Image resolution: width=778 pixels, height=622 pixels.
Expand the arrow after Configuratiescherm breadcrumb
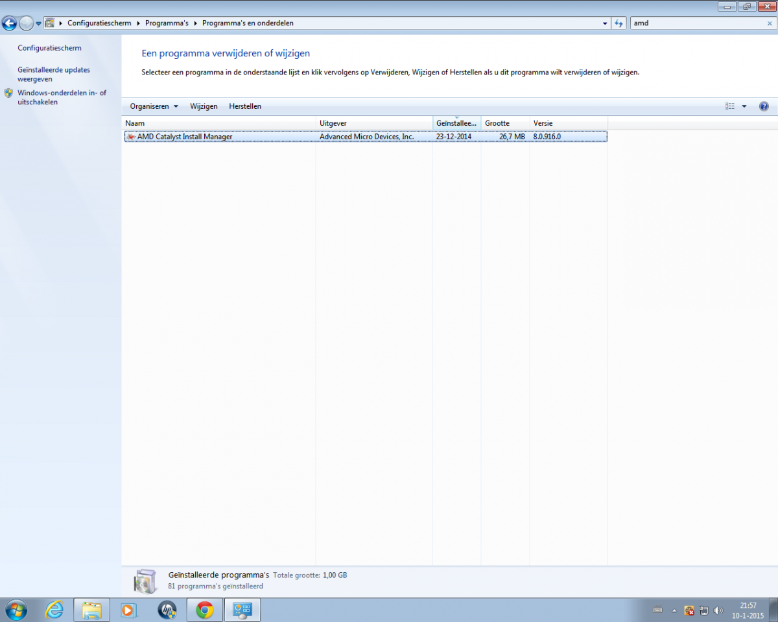[138, 23]
